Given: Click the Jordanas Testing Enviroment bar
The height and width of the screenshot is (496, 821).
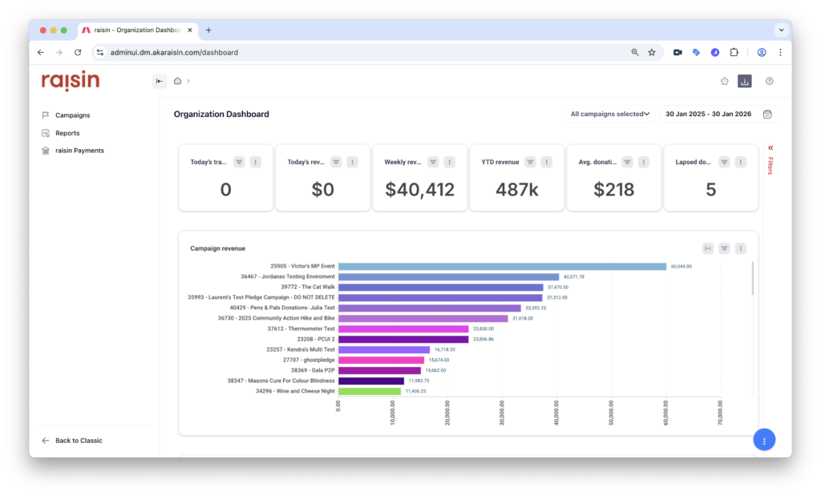Looking at the screenshot, I should [x=449, y=276].
